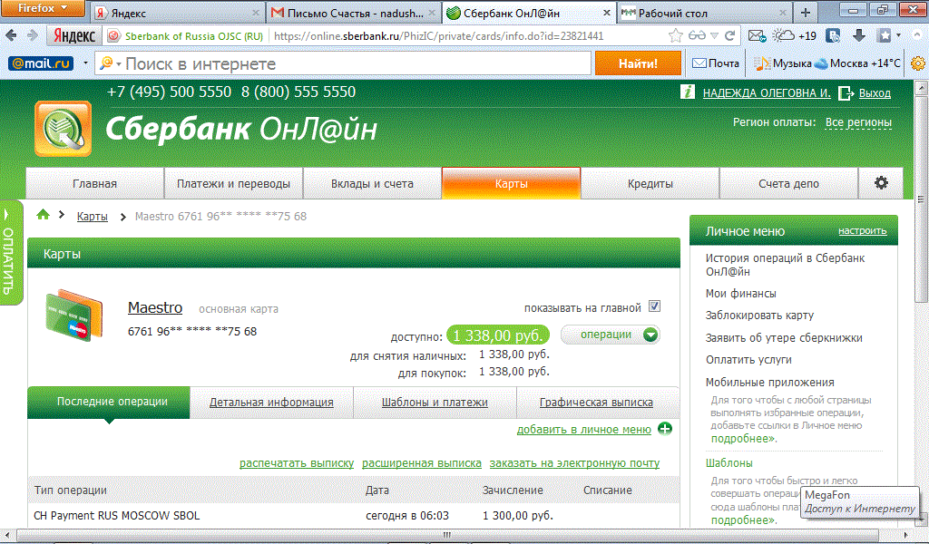Screen dimensions: 929x544
Task: Go back with the browser back arrow
Action: pos(11,35)
